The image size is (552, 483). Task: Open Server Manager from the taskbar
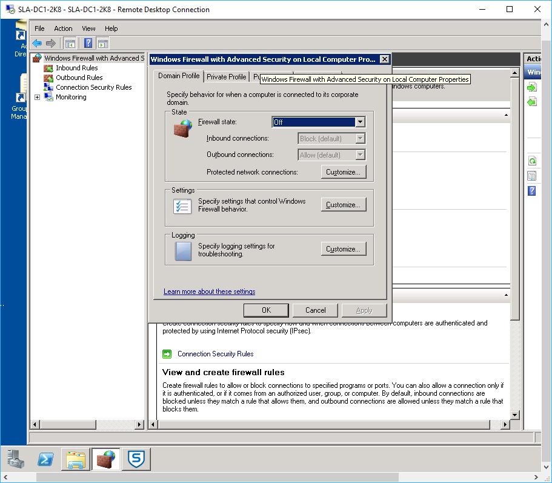(x=16, y=459)
